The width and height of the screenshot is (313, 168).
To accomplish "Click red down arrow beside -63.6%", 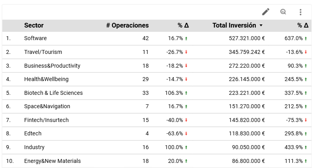I will 186,134.
